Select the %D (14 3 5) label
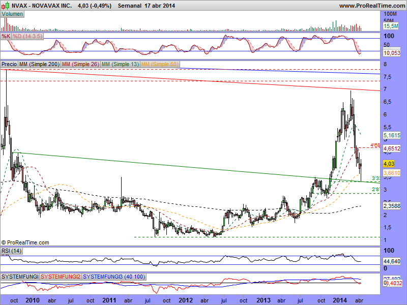407x305 pixels. tap(27, 36)
